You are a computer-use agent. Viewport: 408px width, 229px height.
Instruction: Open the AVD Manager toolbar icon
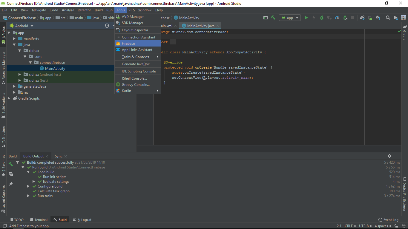(x=370, y=18)
